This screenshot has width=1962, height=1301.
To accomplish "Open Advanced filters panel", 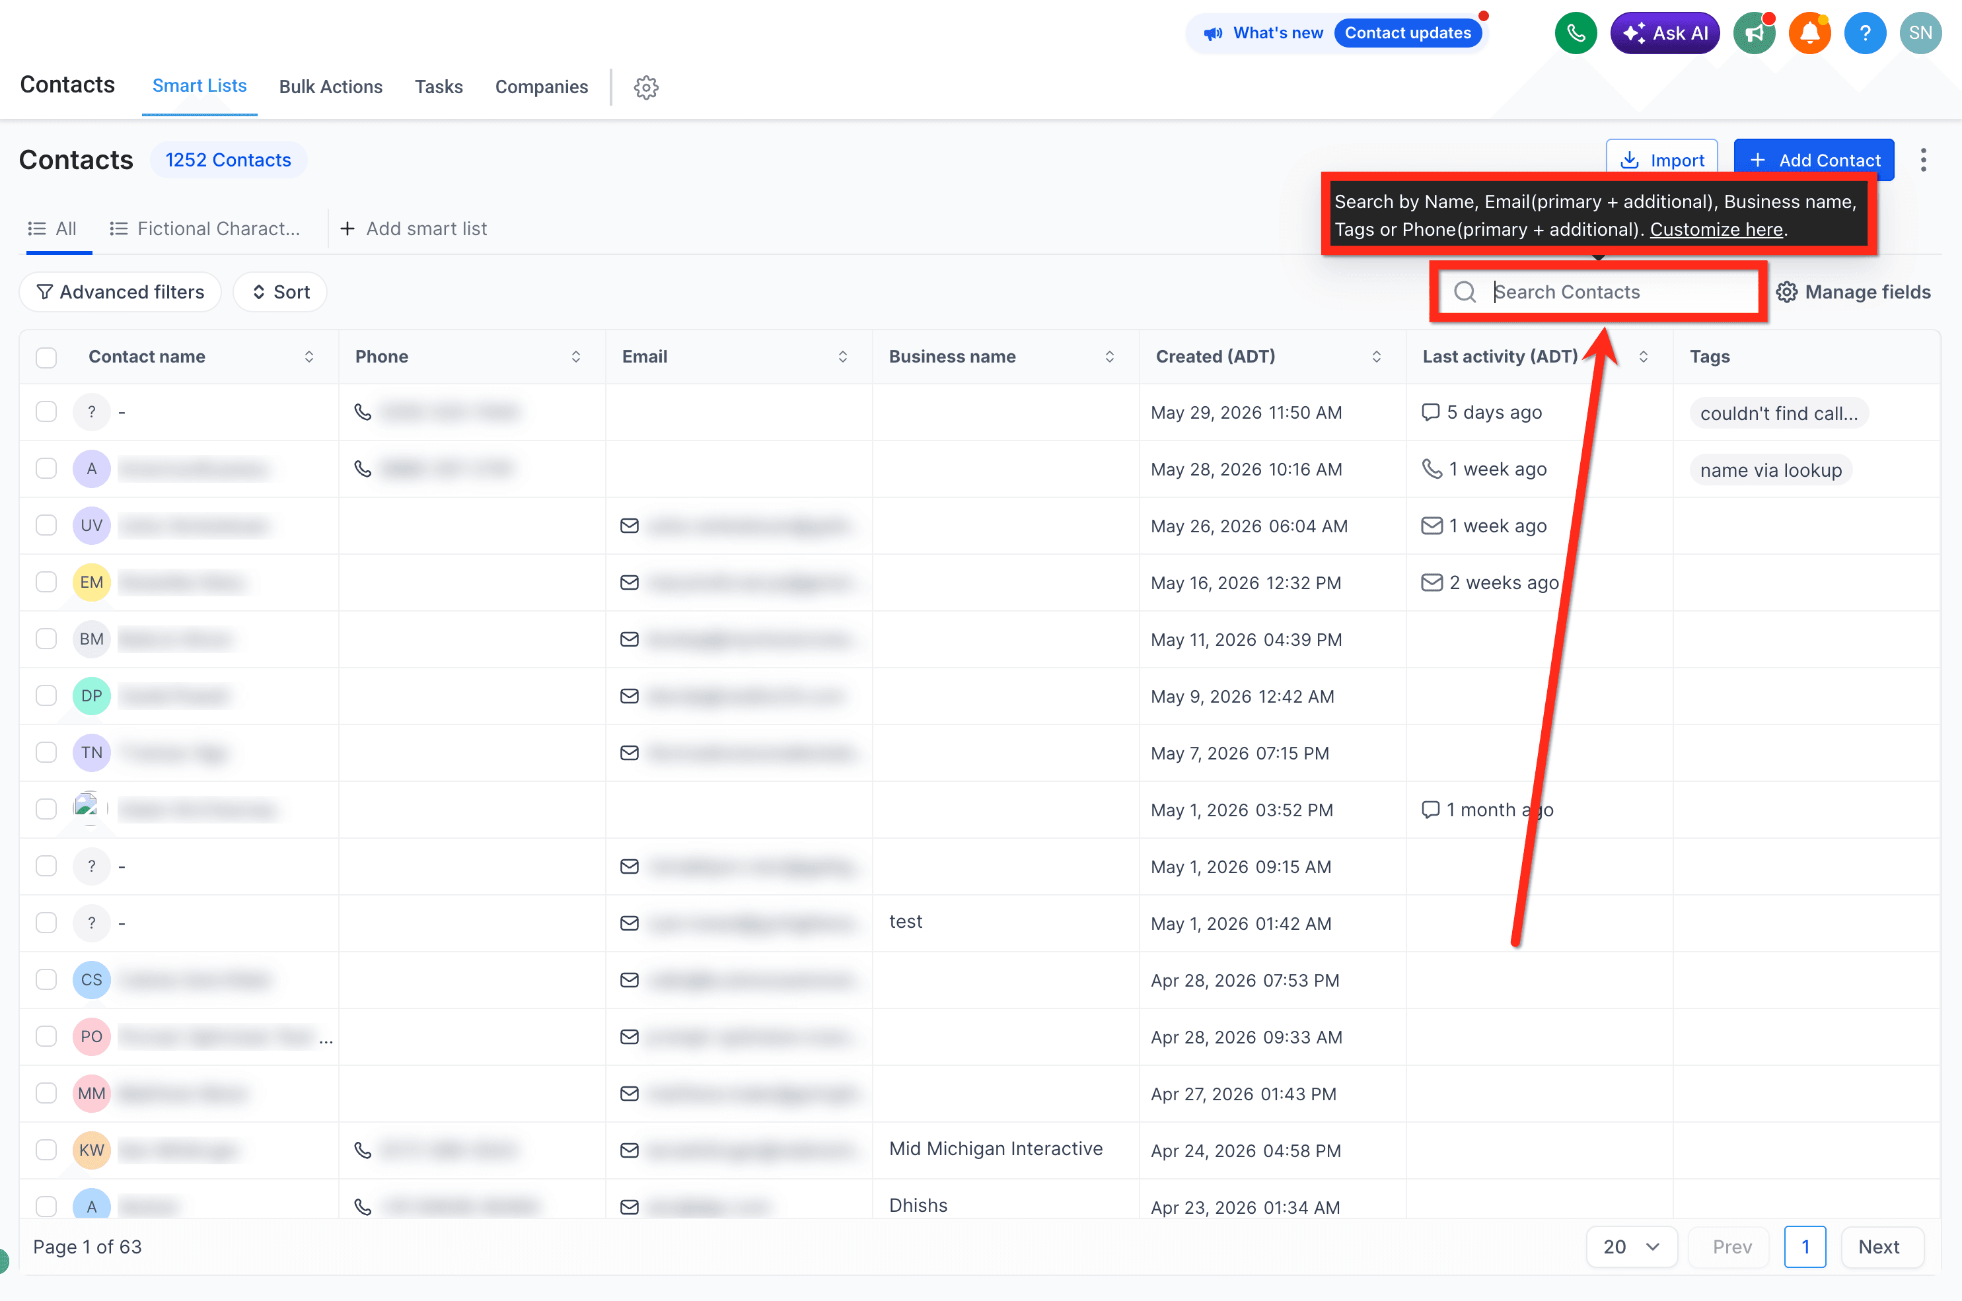I will [x=120, y=292].
